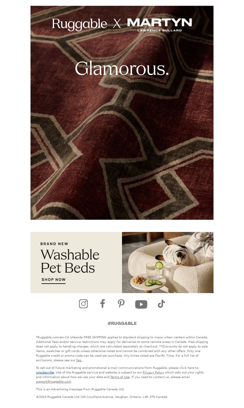Open the faq link in disclaimer
Viewport: 244px width, 408px height.
(x=79, y=360)
